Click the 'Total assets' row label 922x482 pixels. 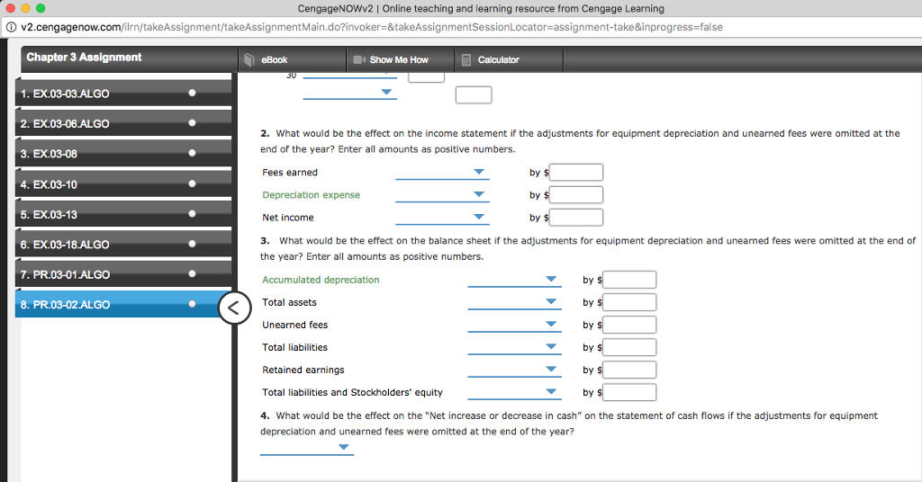(x=289, y=302)
